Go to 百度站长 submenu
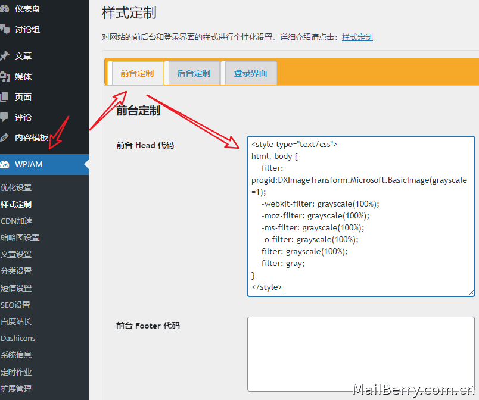 pyautogui.click(x=16, y=321)
